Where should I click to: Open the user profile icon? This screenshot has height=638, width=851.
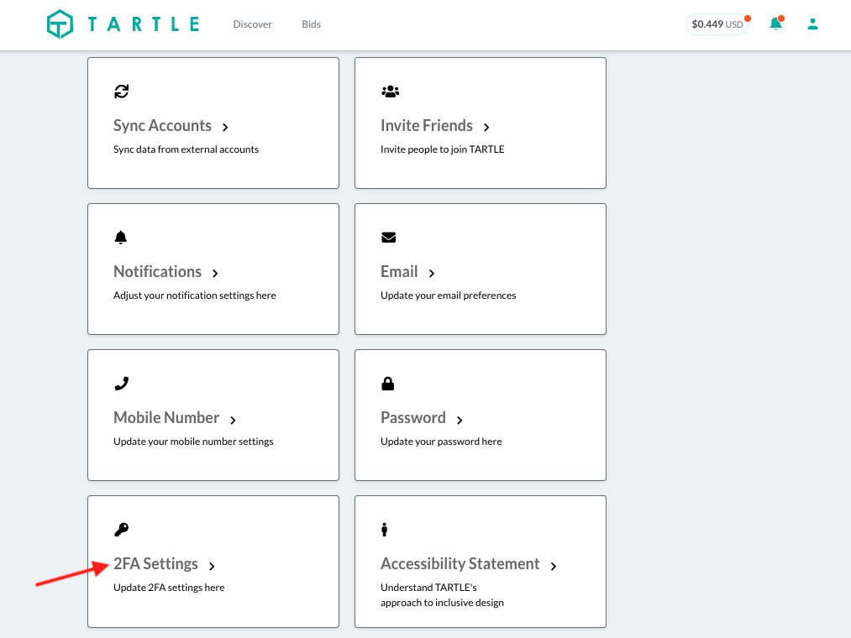(x=812, y=24)
